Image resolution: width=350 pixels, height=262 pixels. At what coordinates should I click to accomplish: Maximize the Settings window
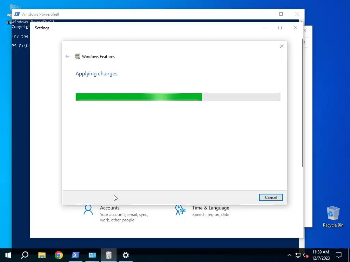coord(280,28)
